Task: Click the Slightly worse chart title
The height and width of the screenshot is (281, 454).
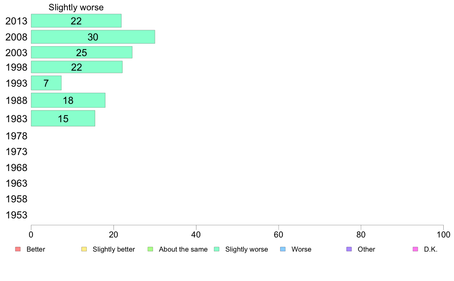Action: pos(76,7)
